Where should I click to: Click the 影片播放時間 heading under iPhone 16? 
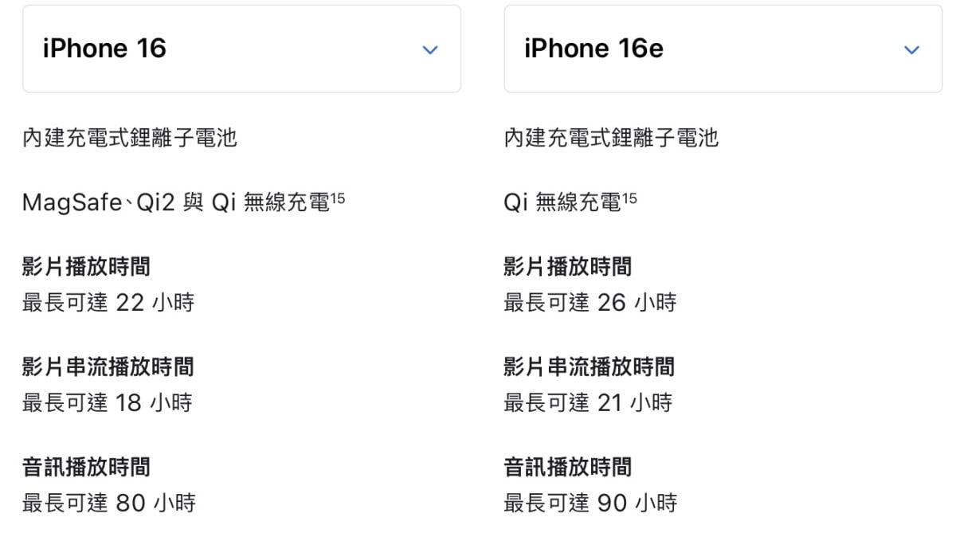click(x=86, y=266)
